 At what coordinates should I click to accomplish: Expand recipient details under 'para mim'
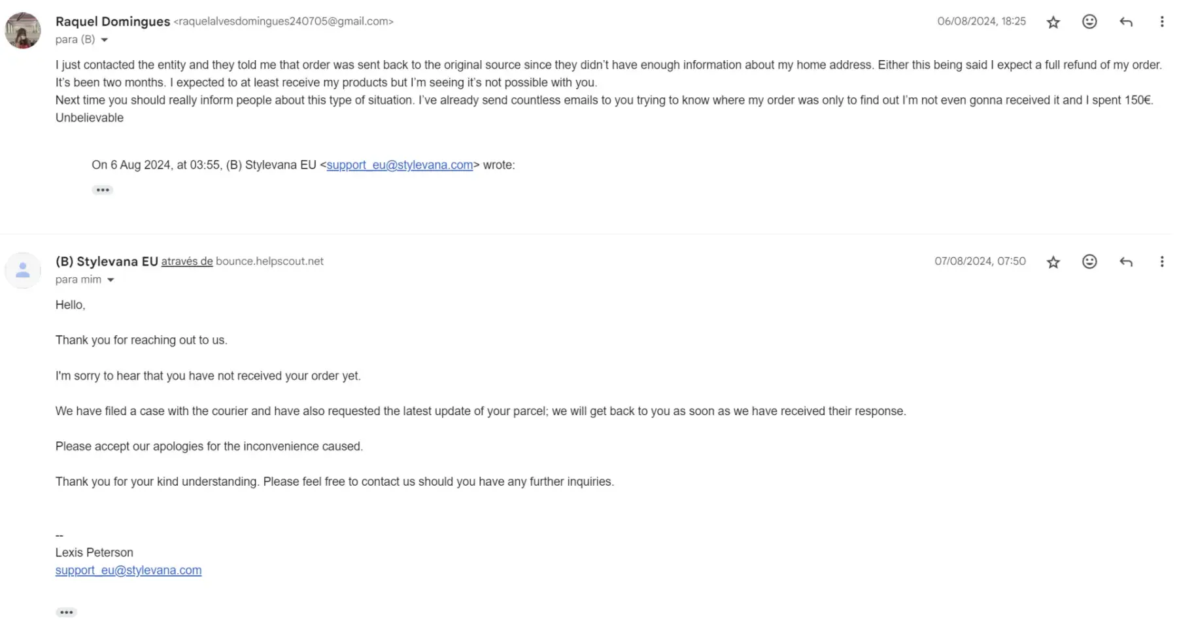(x=111, y=280)
